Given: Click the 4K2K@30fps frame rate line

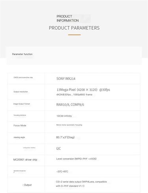Looking at the screenshot, I should point(74,95).
